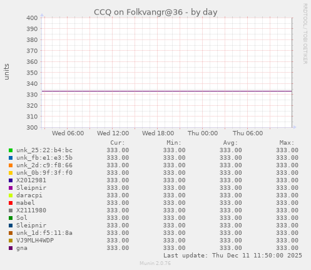
Task: Click the Avg: column header
Action: [230, 143]
